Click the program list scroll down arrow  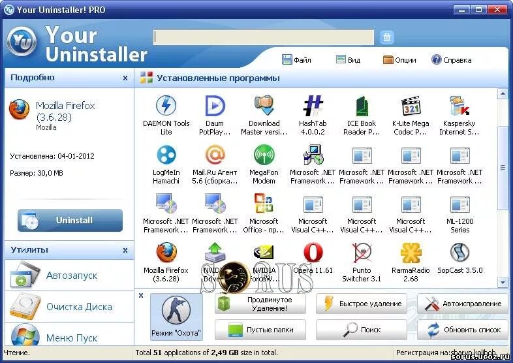click(x=502, y=282)
